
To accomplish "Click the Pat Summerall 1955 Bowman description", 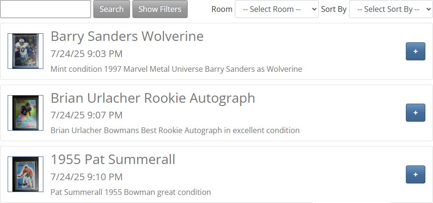I will click(131, 192).
